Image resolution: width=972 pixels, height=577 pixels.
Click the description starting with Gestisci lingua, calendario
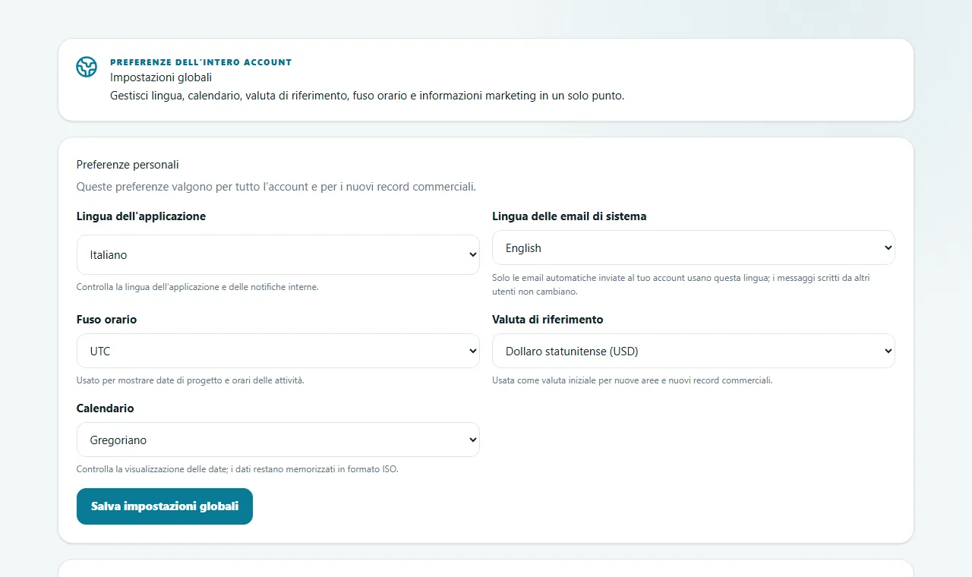tap(368, 96)
